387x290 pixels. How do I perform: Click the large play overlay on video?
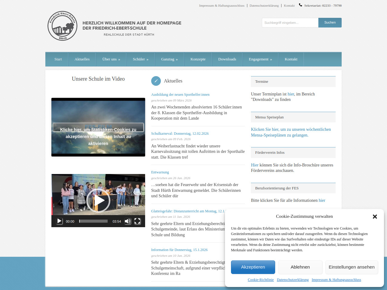(98, 200)
